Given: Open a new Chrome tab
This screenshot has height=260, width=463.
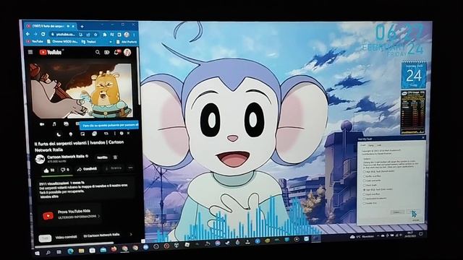Looking at the screenshot, I should click(82, 27).
